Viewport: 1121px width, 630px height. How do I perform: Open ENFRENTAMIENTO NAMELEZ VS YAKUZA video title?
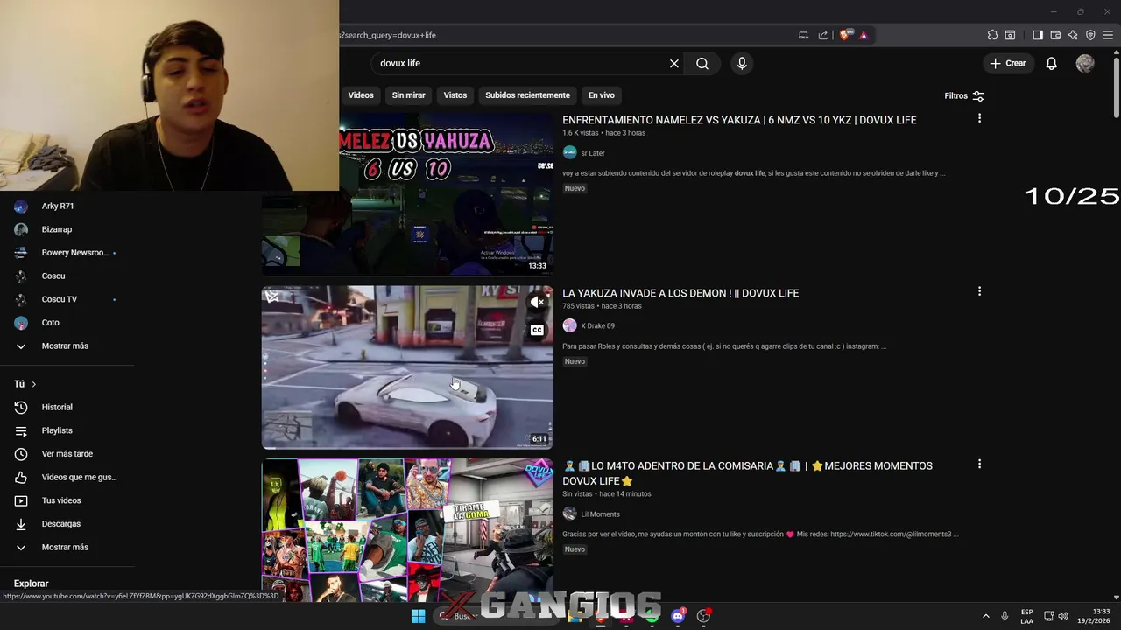point(739,120)
